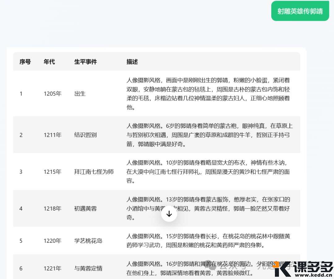Click the 描述 column header
334x279 pixels.
pyautogui.click(x=132, y=62)
